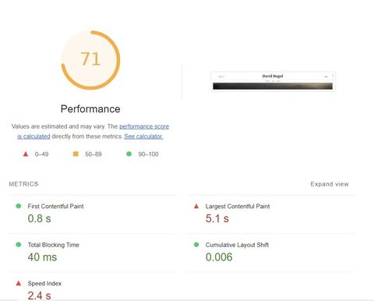Click the 5.1 s value
374x301 pixels.
tap(217, 218)
